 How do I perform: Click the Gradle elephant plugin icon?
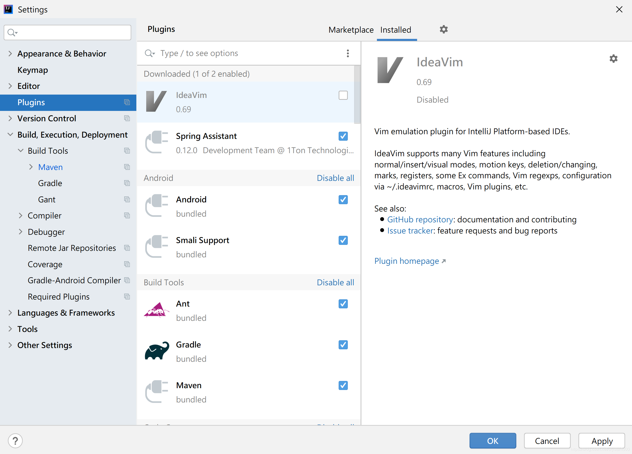[157, 351]
